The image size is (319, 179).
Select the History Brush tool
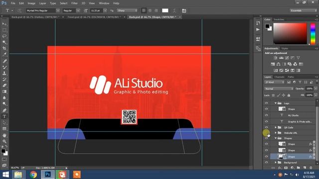click(x=4, y=79)
